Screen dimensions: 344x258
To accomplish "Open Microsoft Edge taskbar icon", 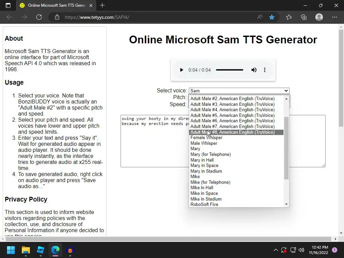I will click(55, 250).
